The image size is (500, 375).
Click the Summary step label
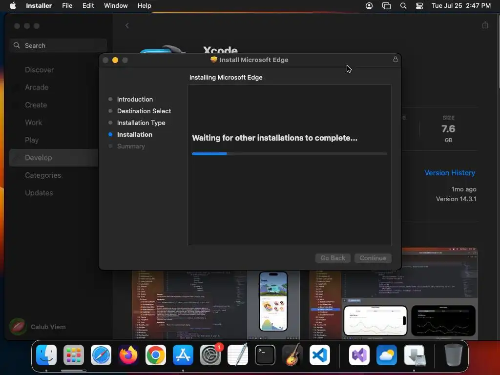tap(131, 146)
